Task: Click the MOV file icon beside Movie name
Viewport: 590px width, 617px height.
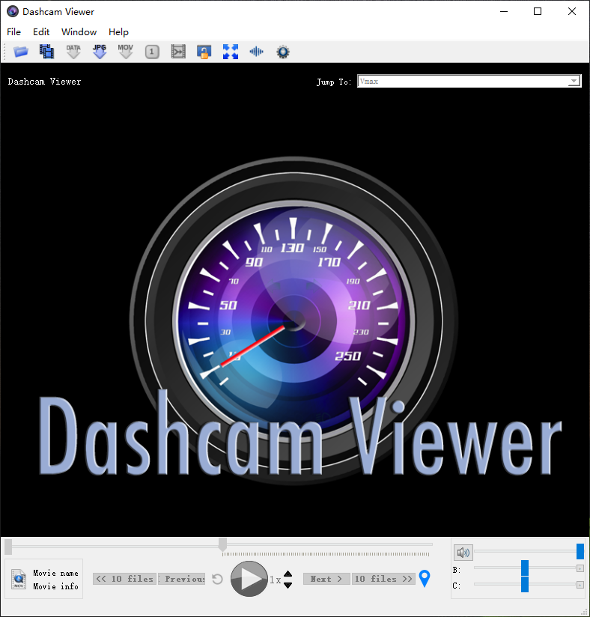Action: tap(19, 579)
